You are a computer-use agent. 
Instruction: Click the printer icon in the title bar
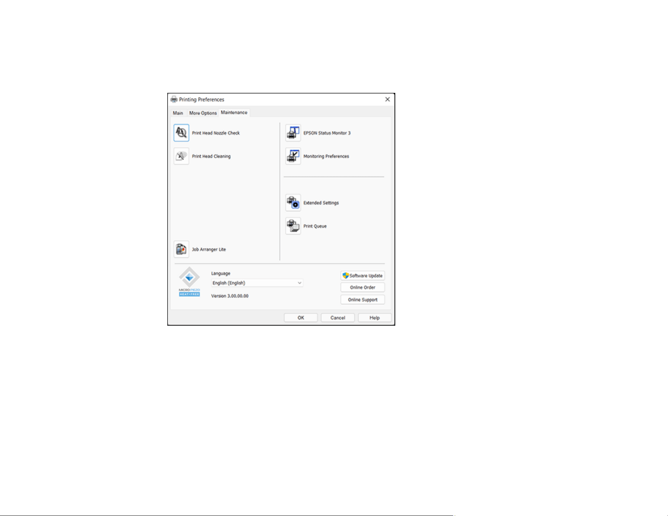pos(174,99)
